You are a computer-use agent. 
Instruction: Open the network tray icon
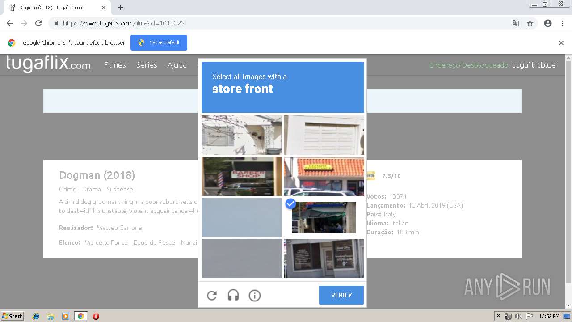tap(508, 316)
